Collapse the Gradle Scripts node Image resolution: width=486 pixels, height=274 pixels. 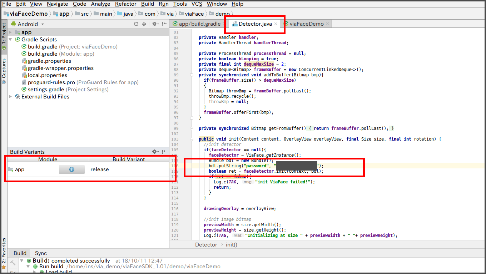pyautogui.click(x=10, y=40)
